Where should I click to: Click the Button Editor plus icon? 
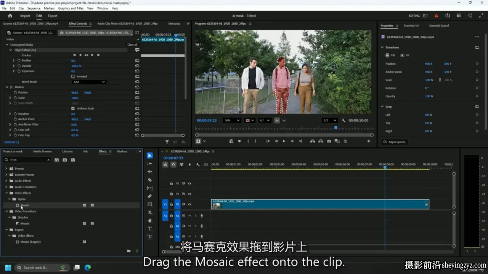click(369, 141)
